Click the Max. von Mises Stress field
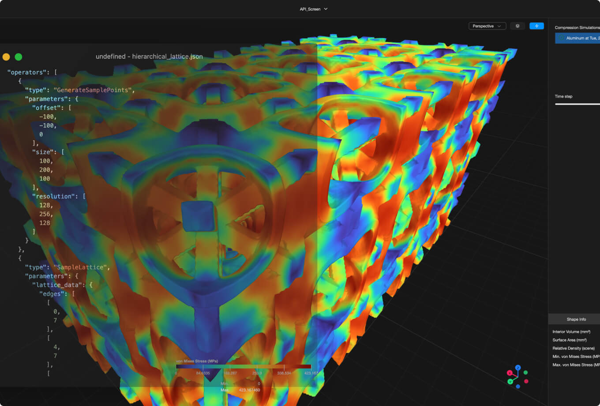600x406 pixels. [576, 365]
